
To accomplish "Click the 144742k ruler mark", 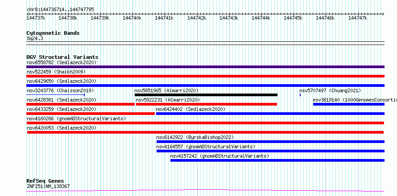I will 197,18.
